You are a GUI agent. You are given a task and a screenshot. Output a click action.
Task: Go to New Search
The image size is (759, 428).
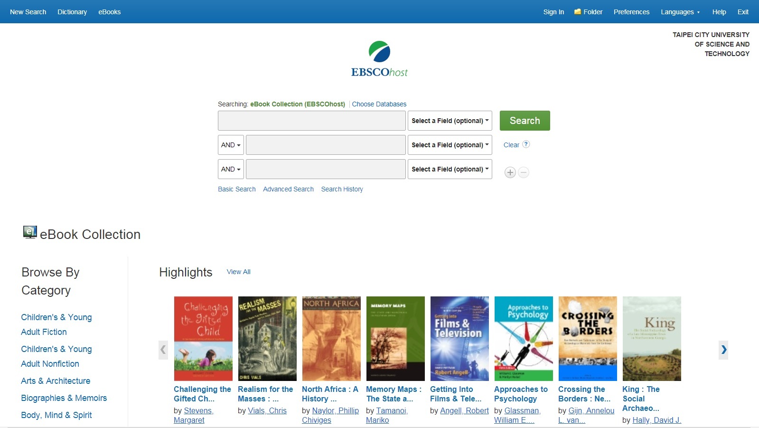click(28, 12)
